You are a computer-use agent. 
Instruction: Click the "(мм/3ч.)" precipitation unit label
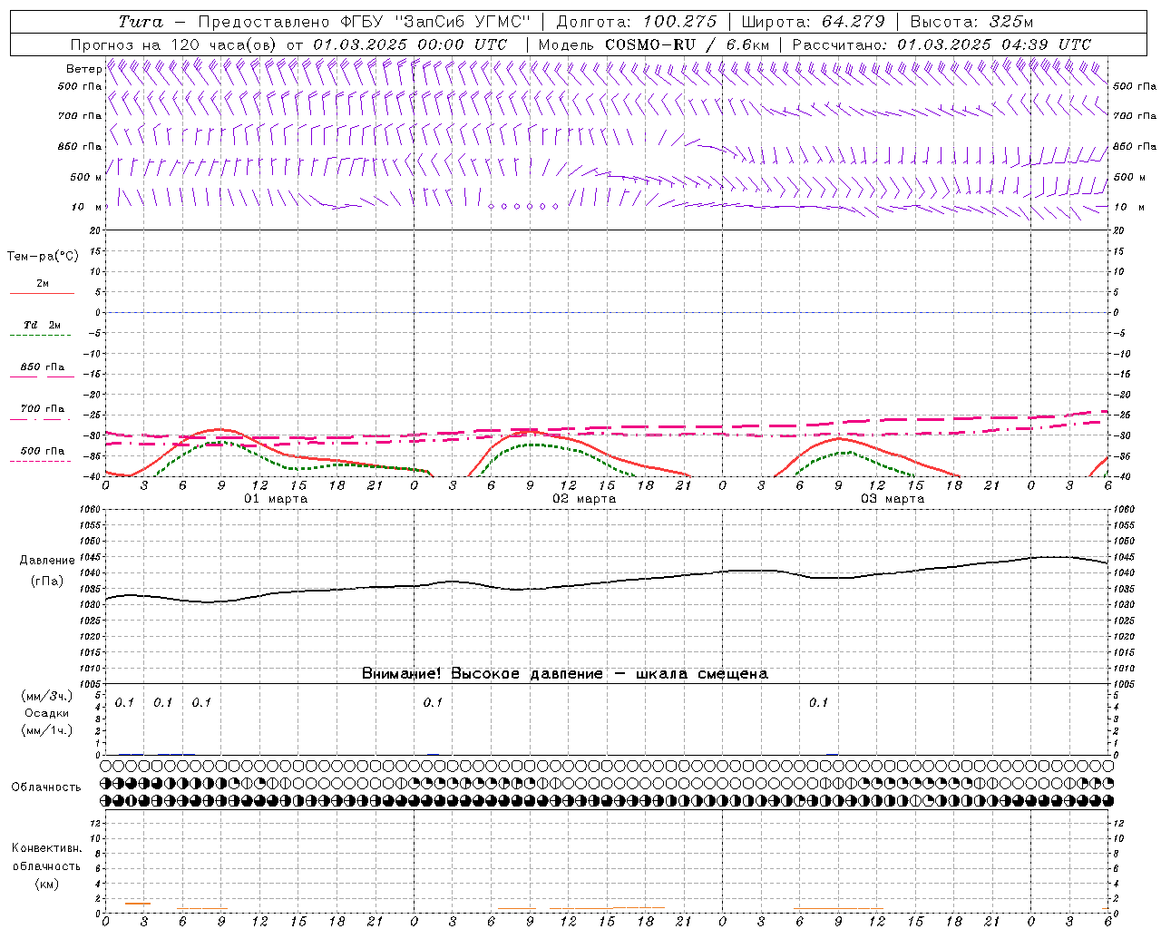tap(47, 697)
